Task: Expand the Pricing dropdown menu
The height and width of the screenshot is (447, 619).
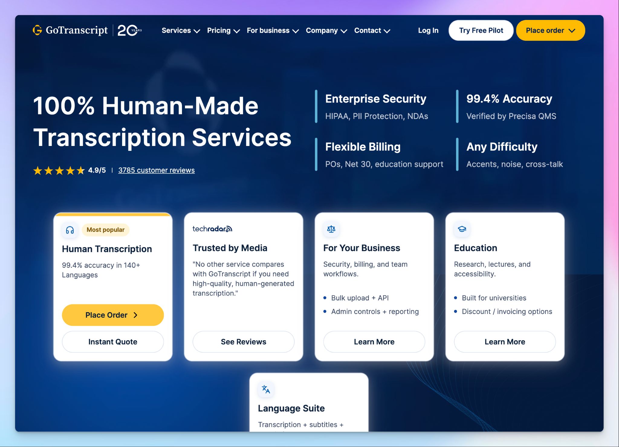Action: point(223,31)
